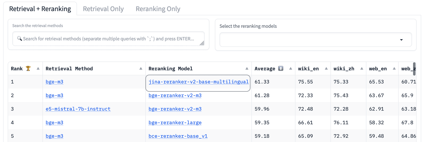
Task: Click the web_en header label
Action: pyautogui.click(x=378, y=69)
